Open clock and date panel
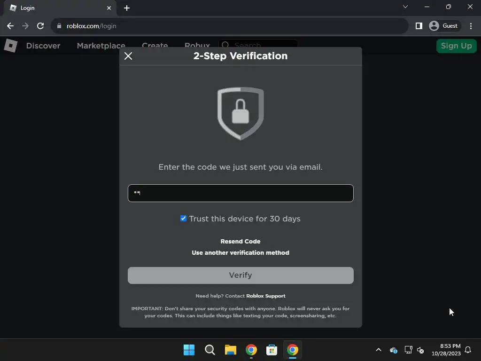This screenshot has height=361, width=481. 446,350
